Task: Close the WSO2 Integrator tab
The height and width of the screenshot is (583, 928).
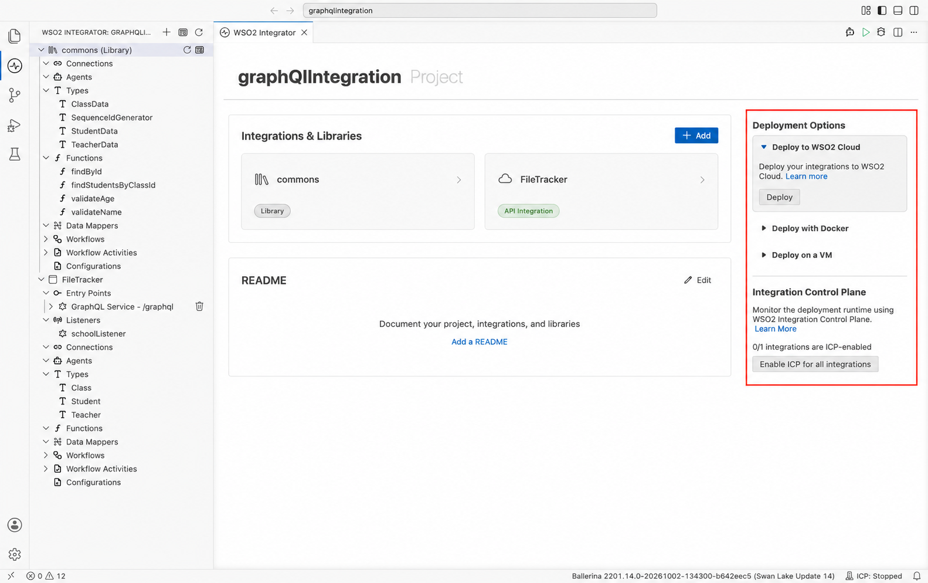Action: (x=304, y=32)
